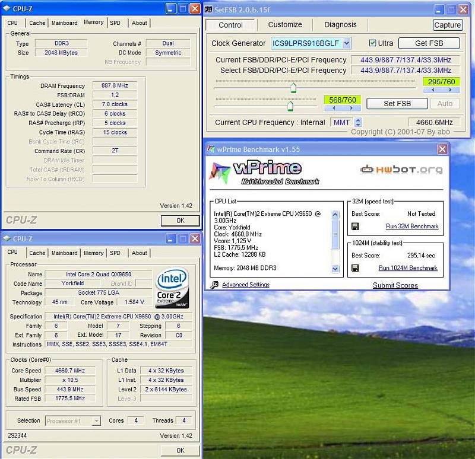Viewport: 475px width, 459px height.
Task: Open Cache tab in bottom CPU-Z window
Action: click(37, 253)
